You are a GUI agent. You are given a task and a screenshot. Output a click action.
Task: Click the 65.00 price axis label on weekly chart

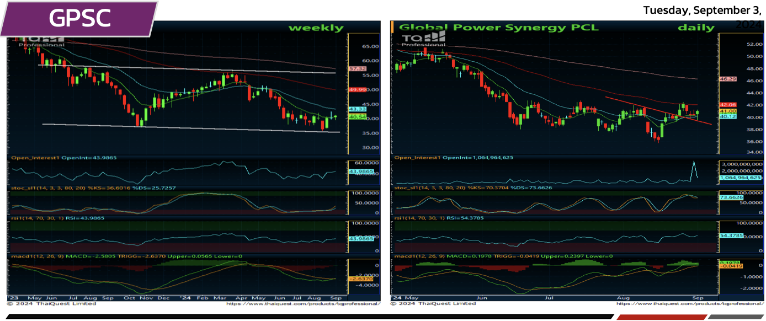370,46
